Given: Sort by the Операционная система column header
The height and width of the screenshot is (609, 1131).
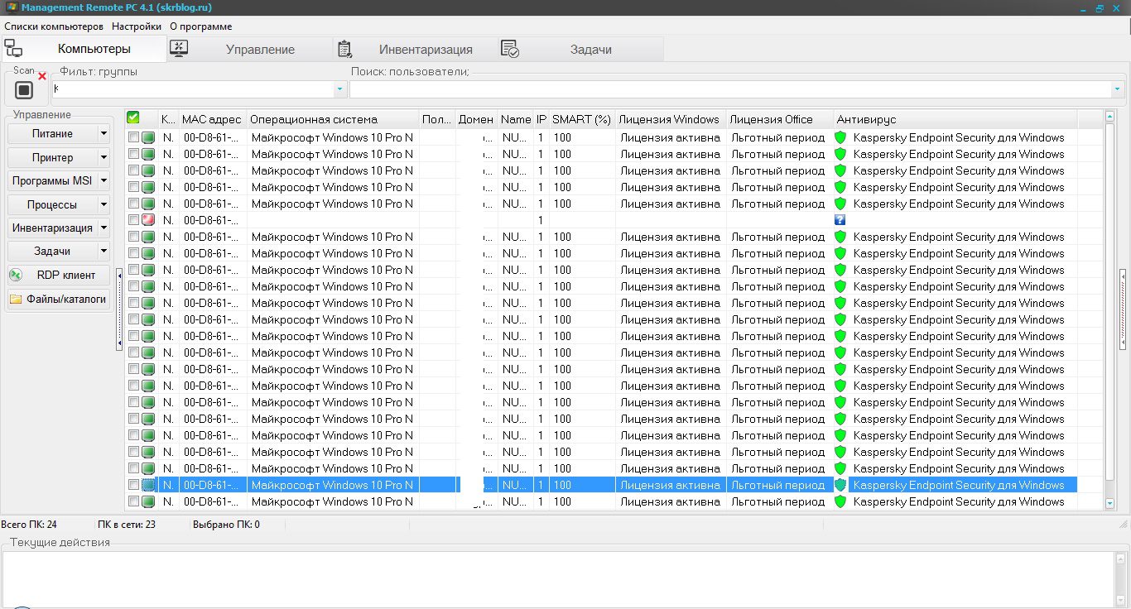Looking at the screenshot, I should 333,119.
